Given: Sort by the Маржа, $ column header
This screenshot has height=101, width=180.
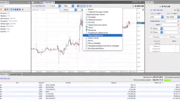Looking at the screenshot, I should (x=159, y=83).
